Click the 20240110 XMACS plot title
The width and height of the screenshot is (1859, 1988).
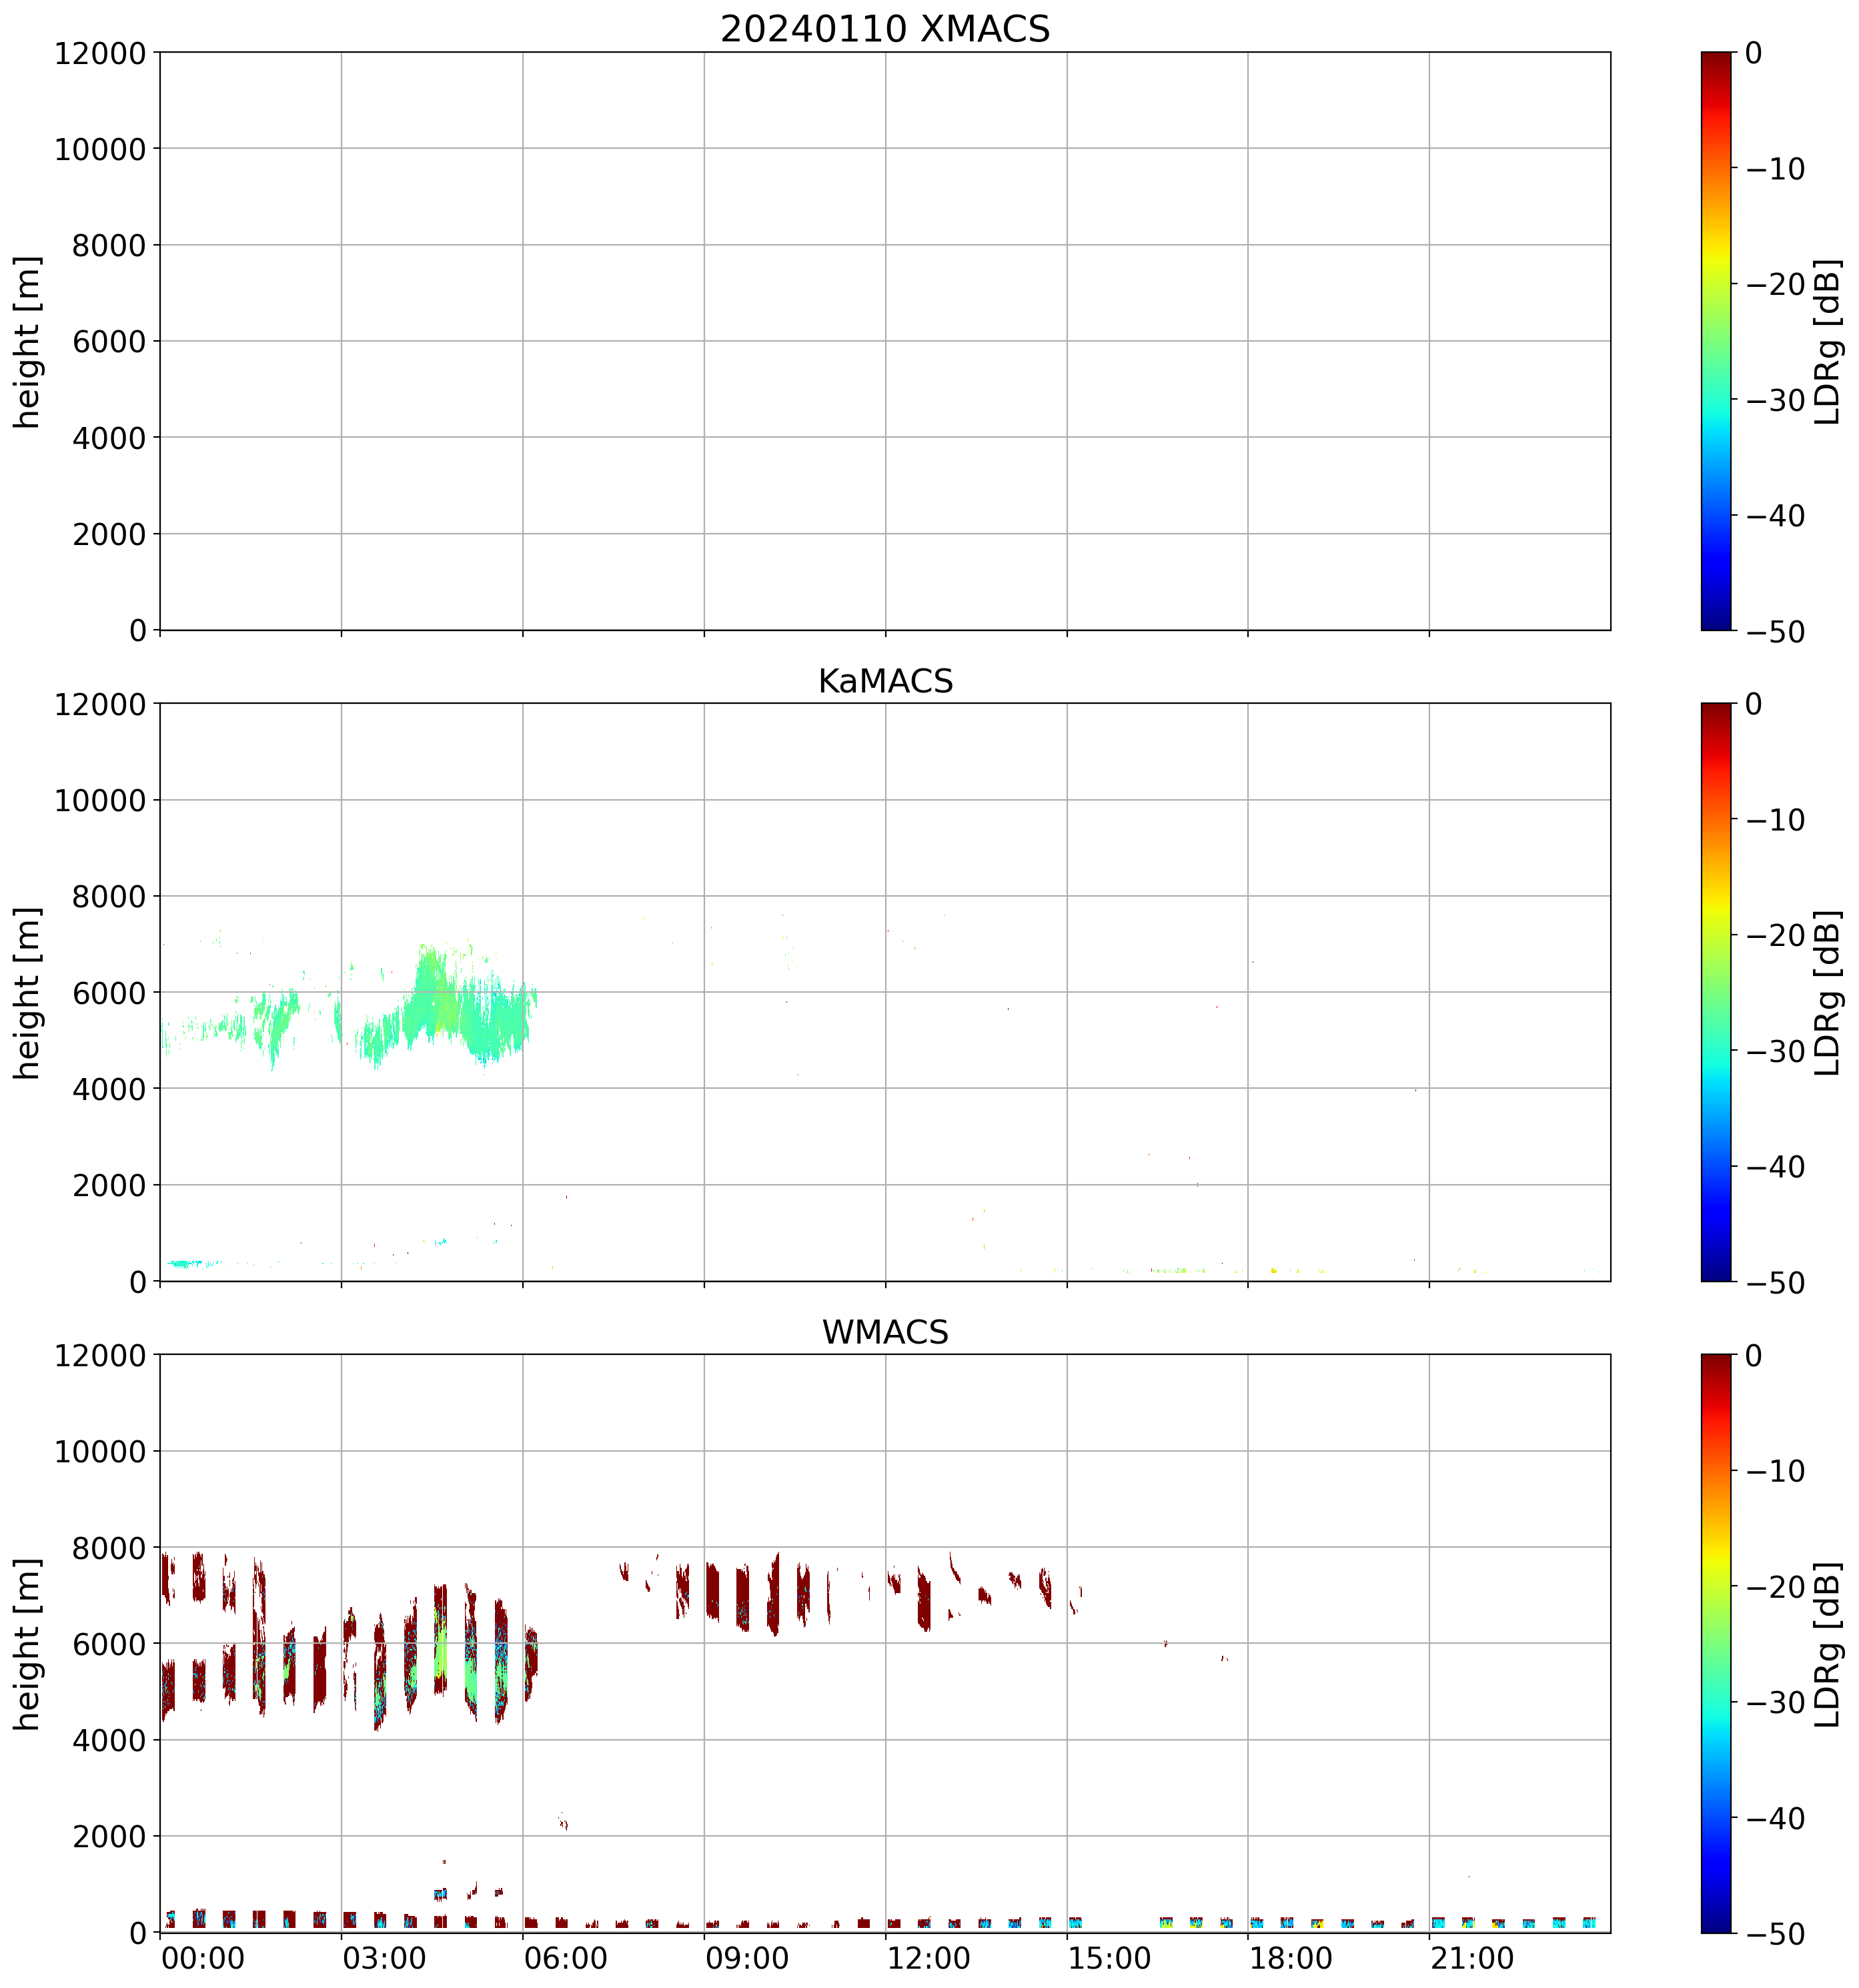coord(884,29)
